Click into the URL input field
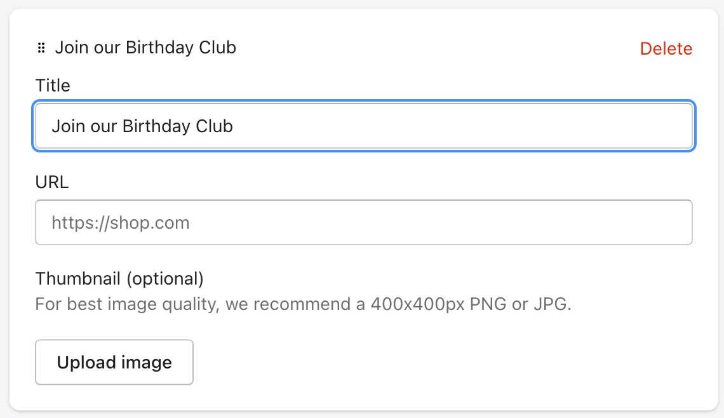Viewport: 724px width, 418px height. point(364,222)
